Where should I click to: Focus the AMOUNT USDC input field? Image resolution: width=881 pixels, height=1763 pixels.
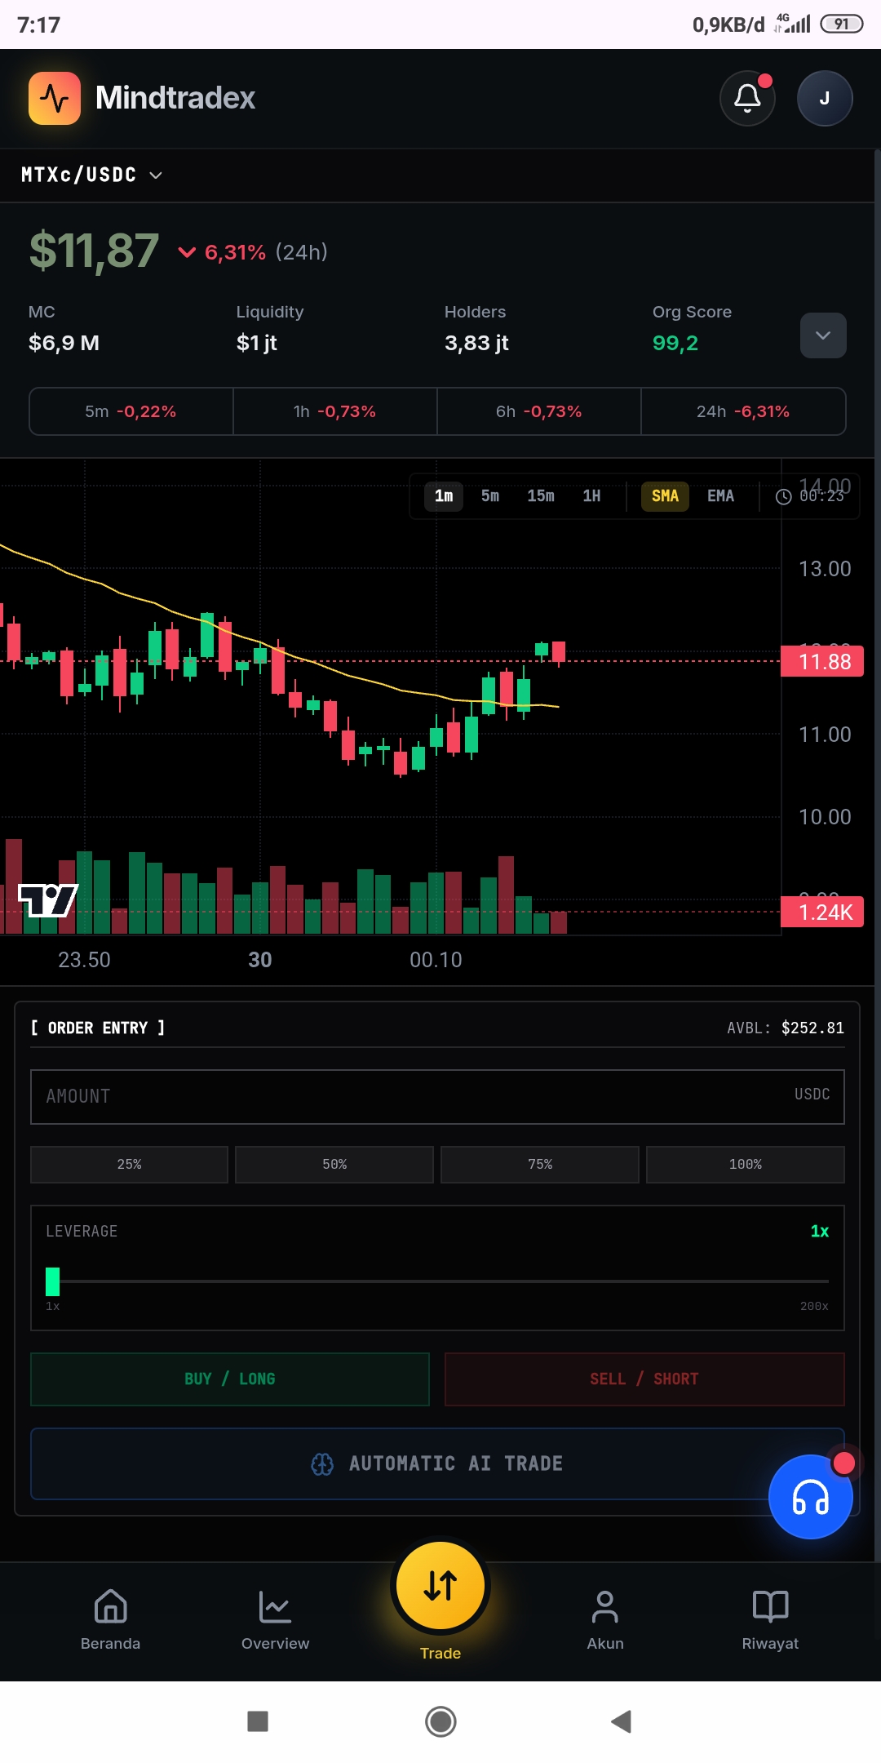coord(437,1096)
